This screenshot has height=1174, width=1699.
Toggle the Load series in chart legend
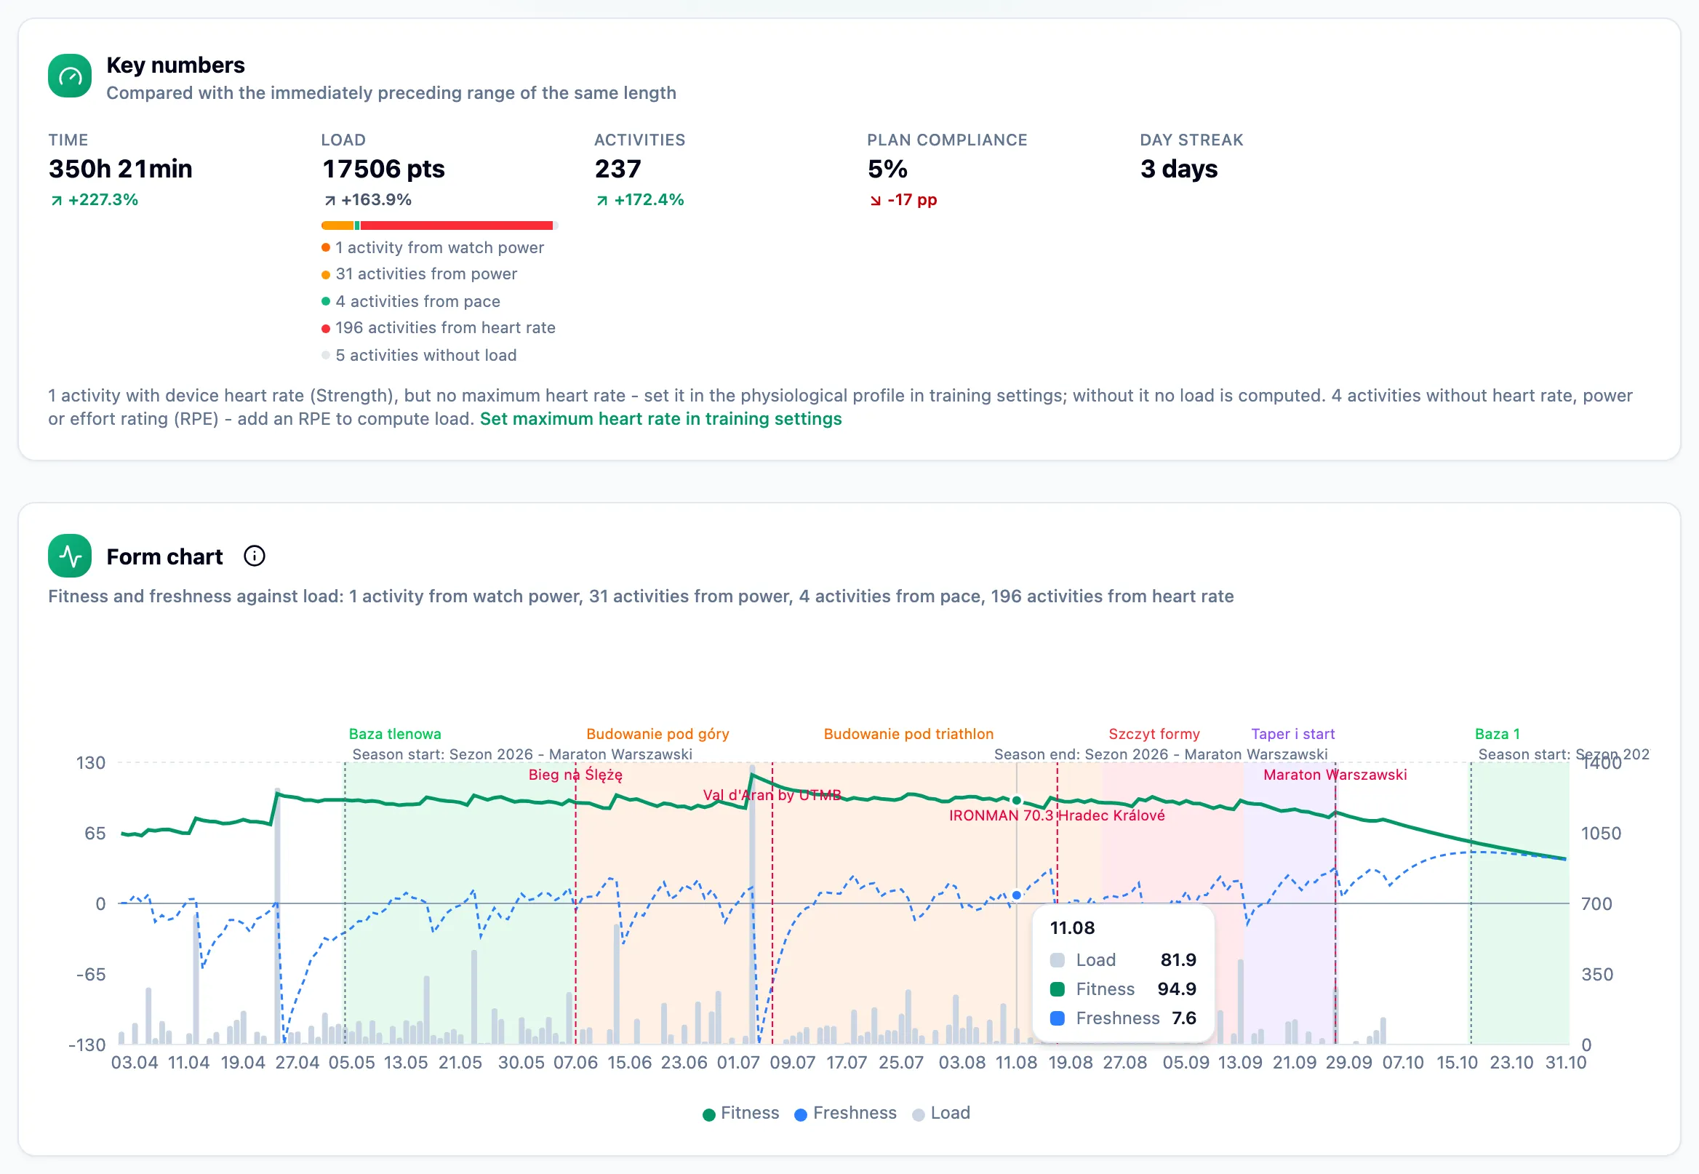[941, 1113]
